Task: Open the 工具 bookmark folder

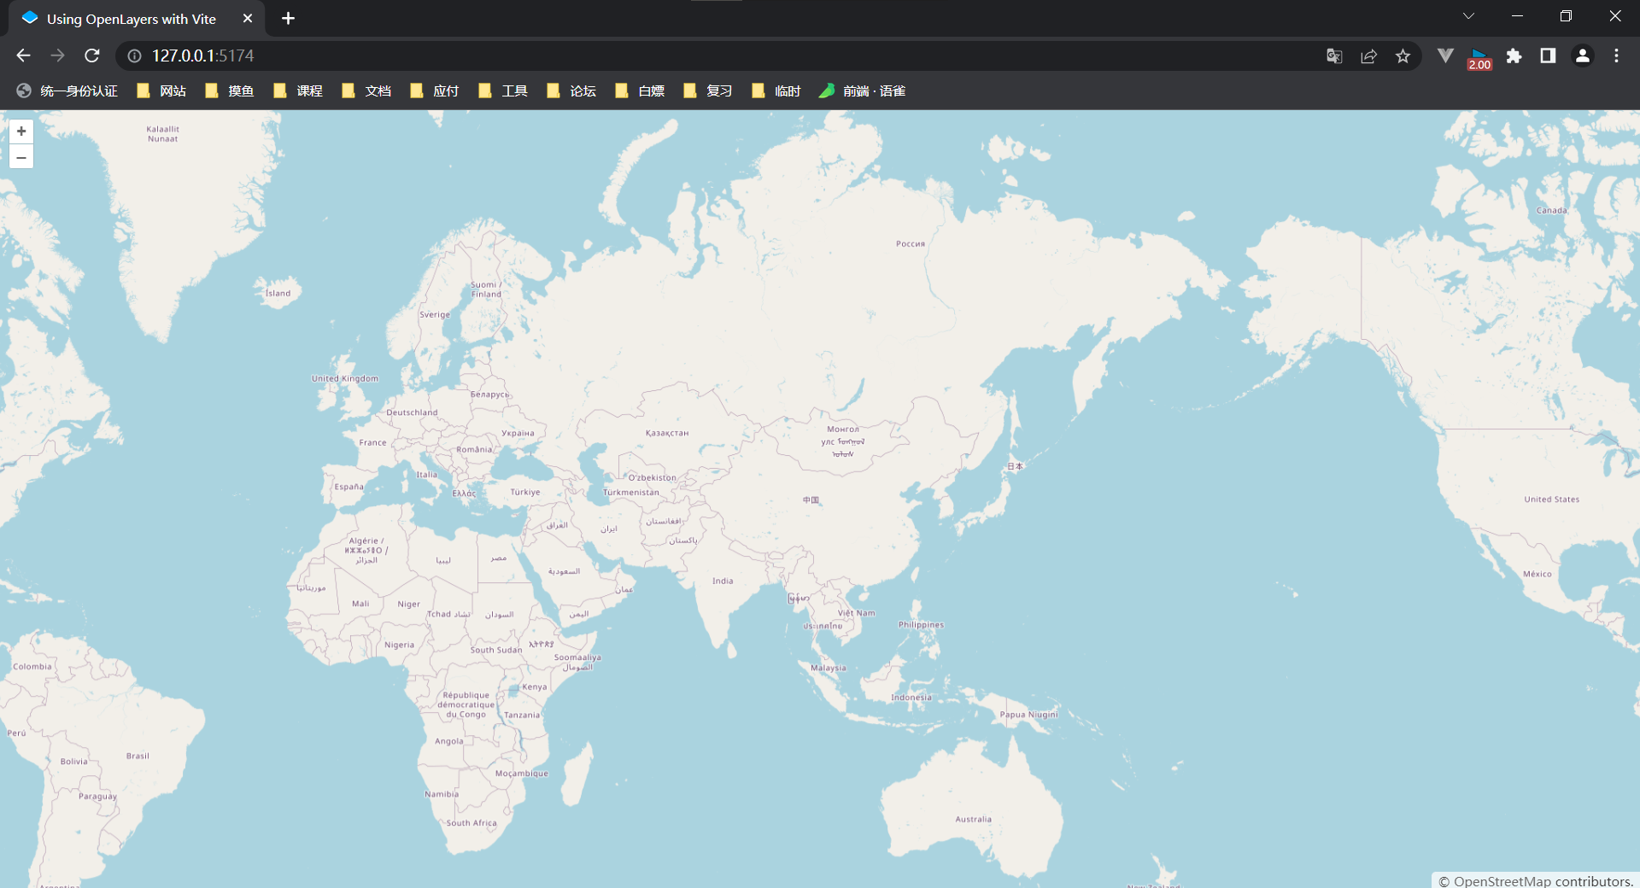Action: tap(503, 91)
